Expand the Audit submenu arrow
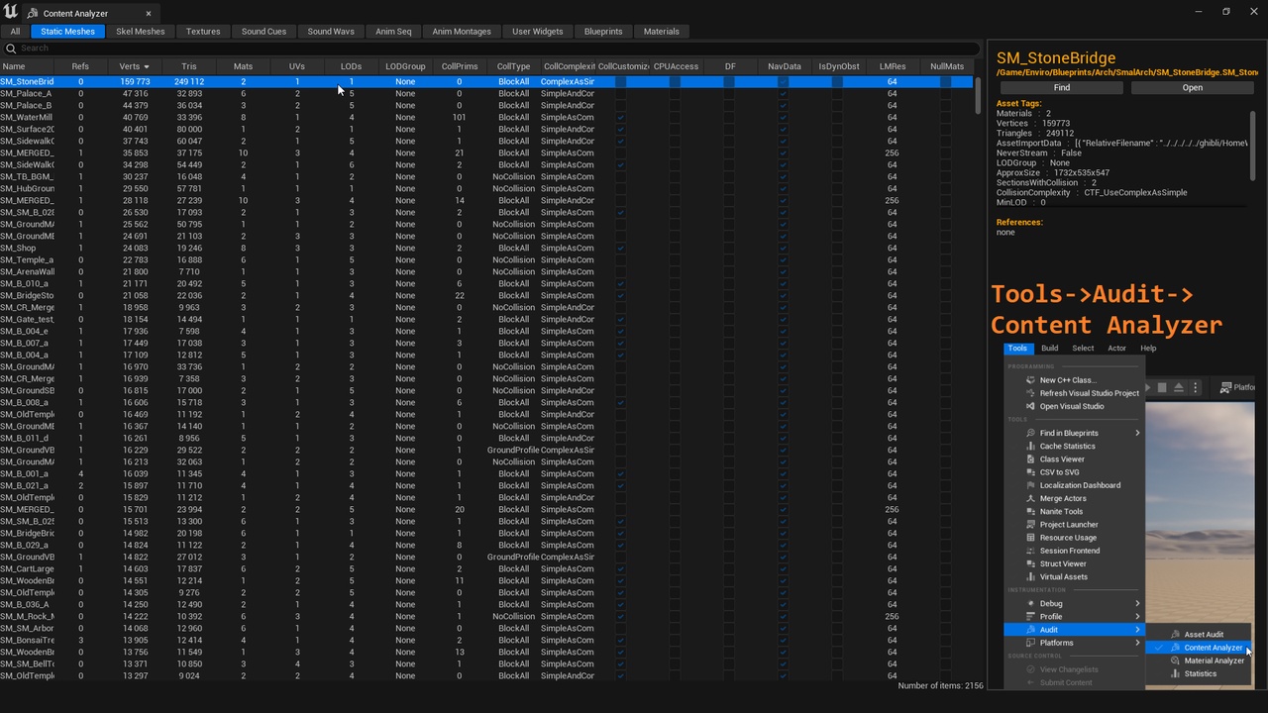 click(1137, 630)
